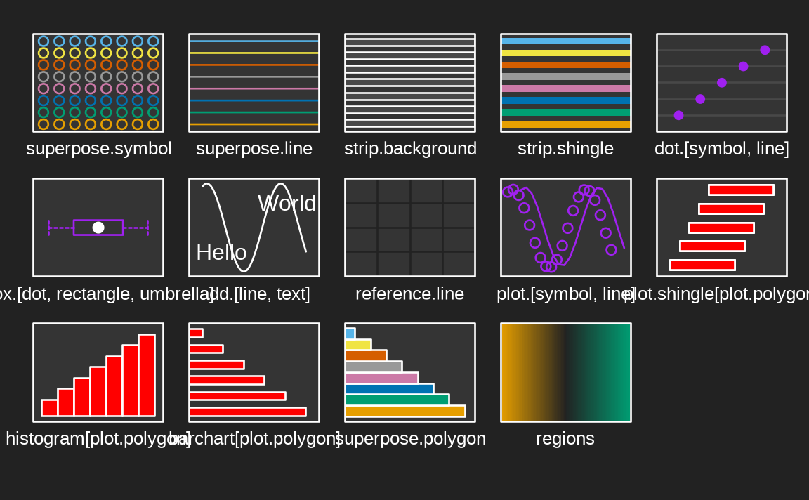Image resolution: width=809 pixels, height=500 pixels.
Task: Click the "strip.shingle" caption text
Action: (565, 149)
